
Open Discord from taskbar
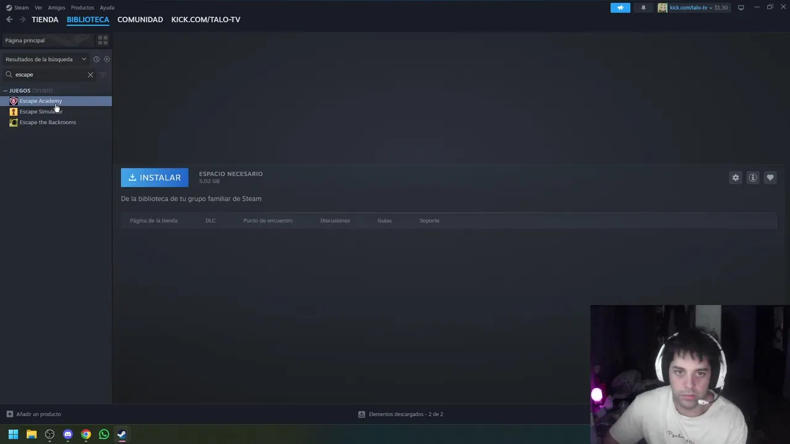(x=68, y=434)
